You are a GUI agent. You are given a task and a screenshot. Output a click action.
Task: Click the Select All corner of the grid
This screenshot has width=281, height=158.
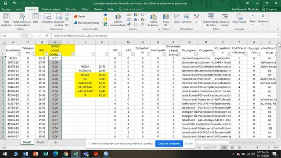pos(3,42)
